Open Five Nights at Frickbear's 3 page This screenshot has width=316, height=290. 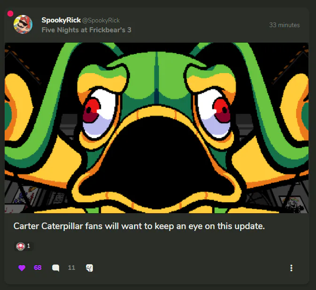tap(86, 30)
